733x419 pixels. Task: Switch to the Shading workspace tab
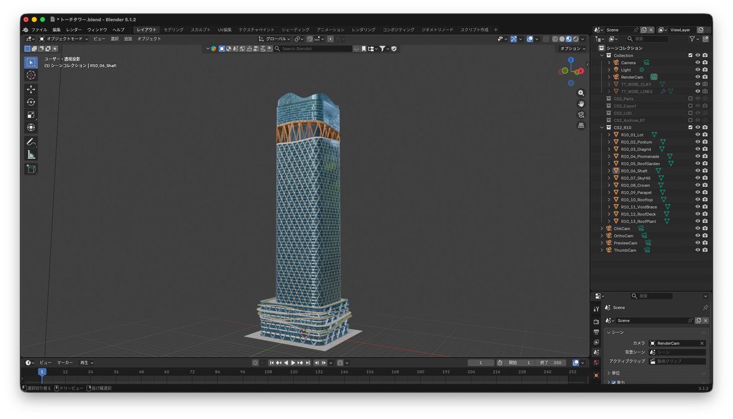296,29
